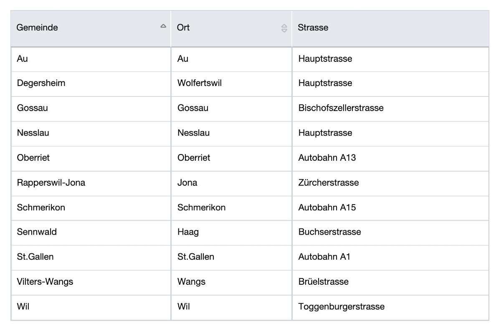Select the Rapperswil-Jona Gemeinde cell
Image resolution: width=501 pixels, height=334 pixels.
(51, 183)
